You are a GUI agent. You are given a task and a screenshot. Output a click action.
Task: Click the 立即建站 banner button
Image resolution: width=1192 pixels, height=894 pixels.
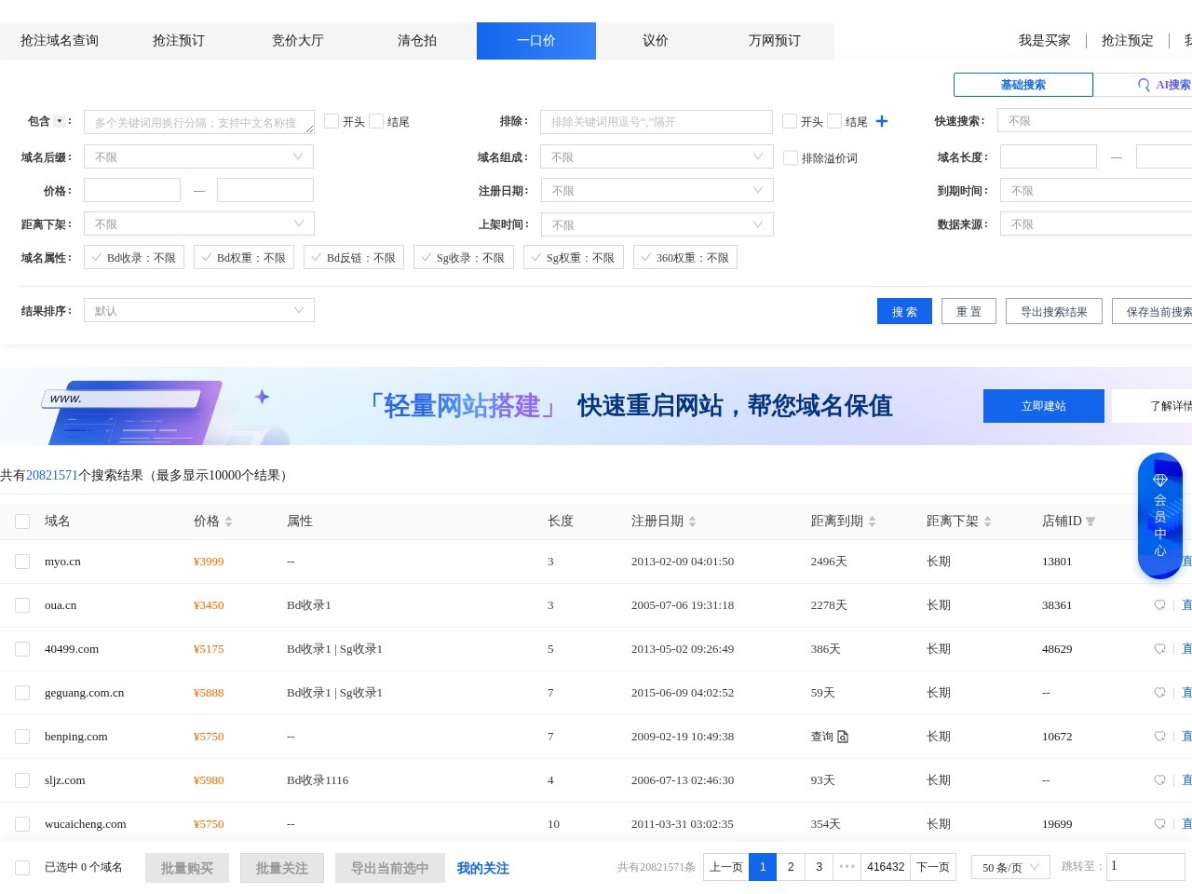1043,406
